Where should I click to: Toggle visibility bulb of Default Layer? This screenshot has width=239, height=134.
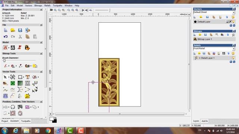tap(234, 22)
